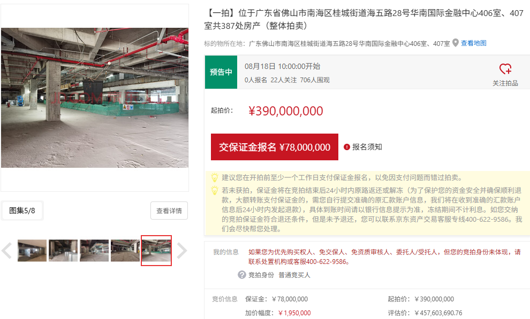Open the 查看详情 button

click(x=169, y=211)
